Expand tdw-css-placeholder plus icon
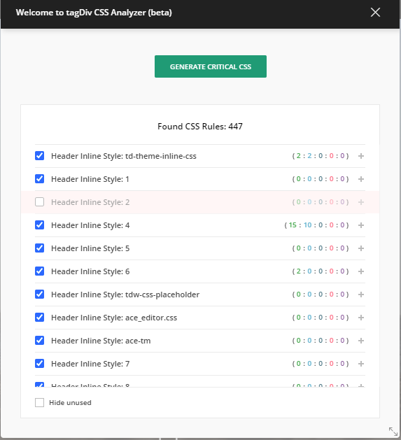This screenshot has height=440, width=401. coord(361,294)
